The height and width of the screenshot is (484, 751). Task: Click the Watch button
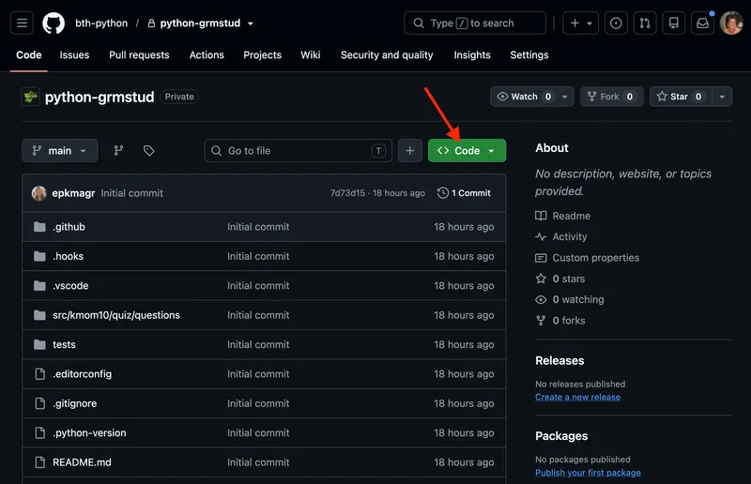pyautogui.click(x=524, y=97)
